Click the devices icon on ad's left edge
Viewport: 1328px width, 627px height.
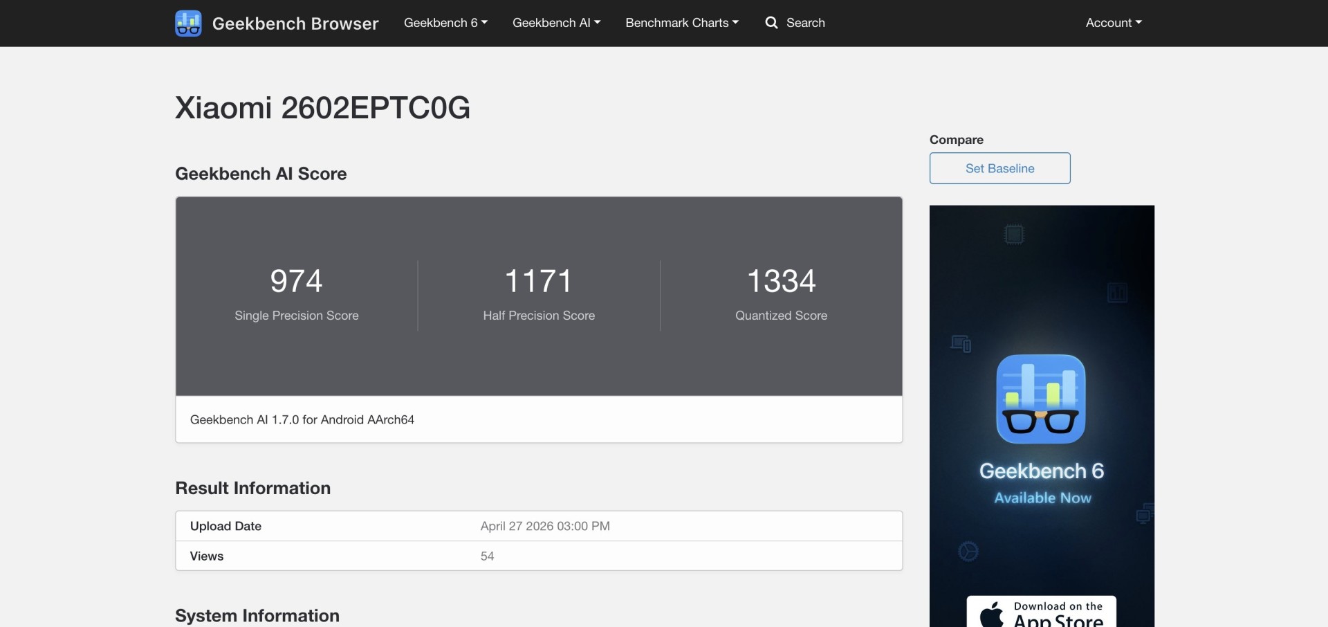961,343
